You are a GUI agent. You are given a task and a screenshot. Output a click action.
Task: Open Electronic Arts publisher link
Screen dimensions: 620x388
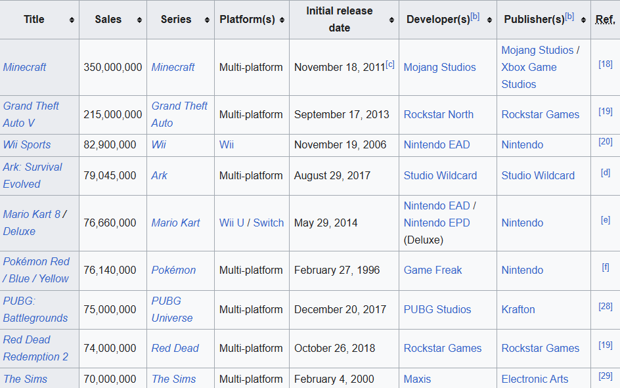tap(535, 379)
